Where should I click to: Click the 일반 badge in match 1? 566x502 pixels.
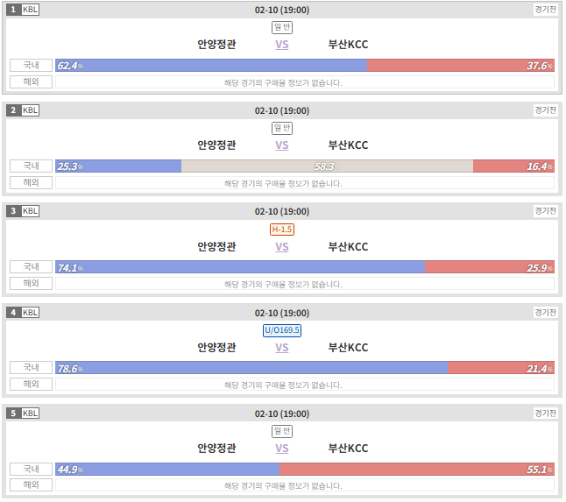tap(282, 27)
